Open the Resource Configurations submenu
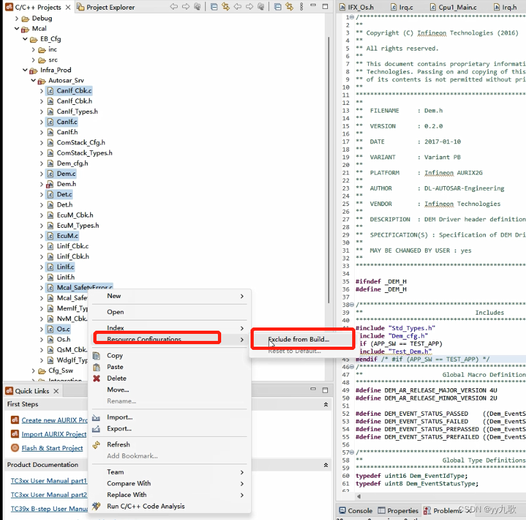Image resolution: width=526 pixels, height=520 pixels. pos(144,339)
